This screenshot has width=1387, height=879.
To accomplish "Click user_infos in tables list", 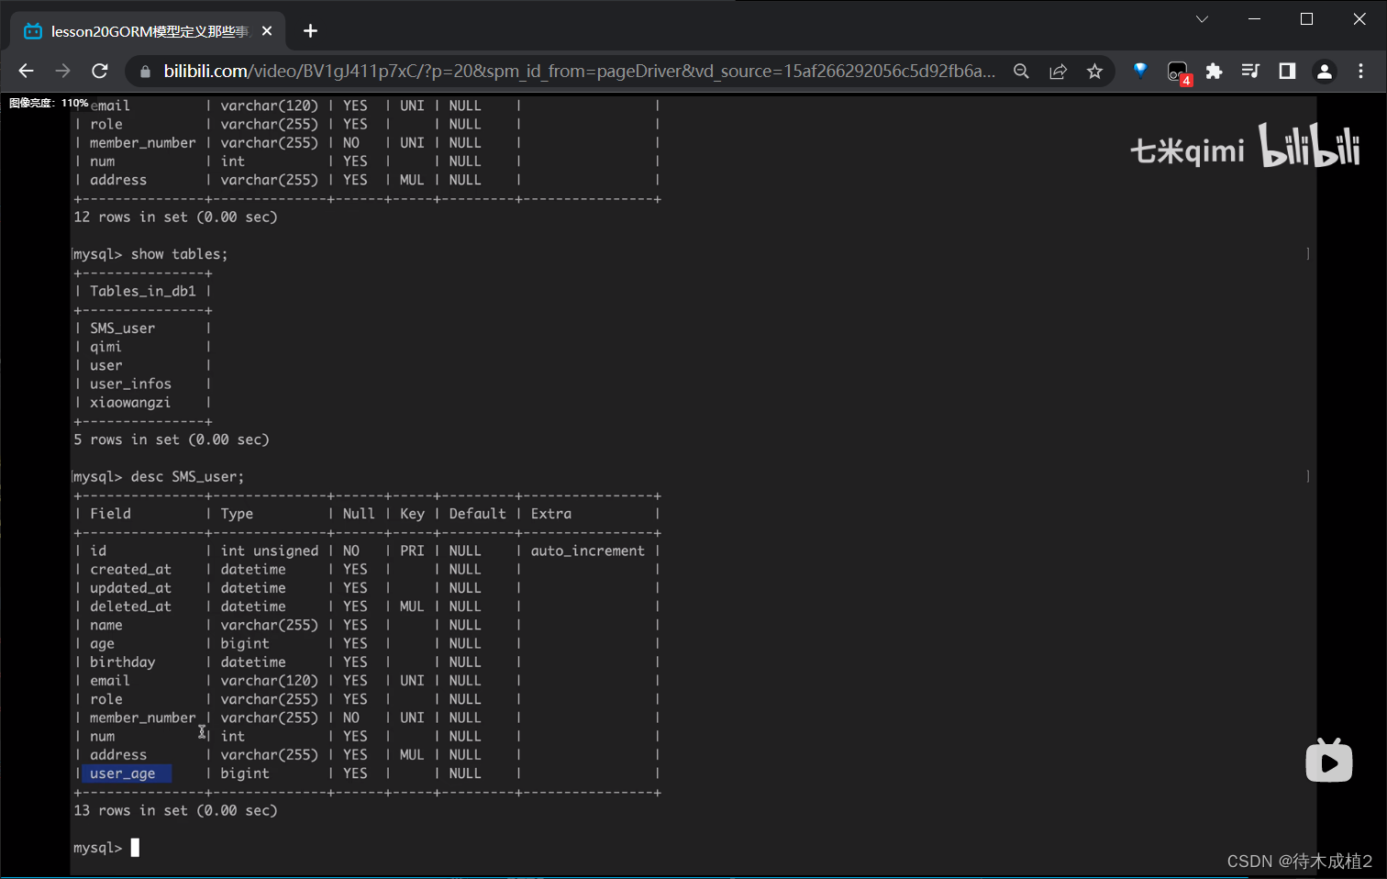I will (130, 384).
